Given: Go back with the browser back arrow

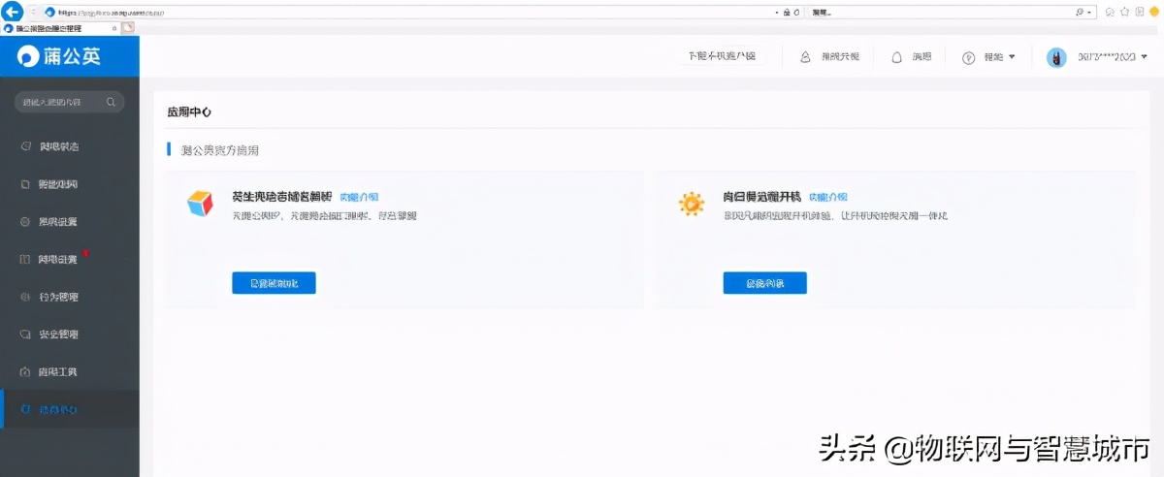Looking at the screenshot, I should tap(13, 12).
